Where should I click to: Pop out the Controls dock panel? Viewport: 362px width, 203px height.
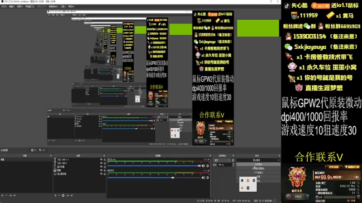[x=279, y=156]
